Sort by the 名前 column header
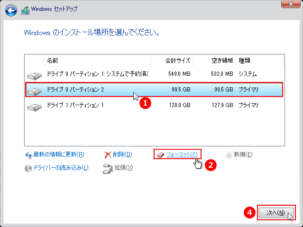Image resolution: width=303 pixels, height=227 pixels. (97, 61)
